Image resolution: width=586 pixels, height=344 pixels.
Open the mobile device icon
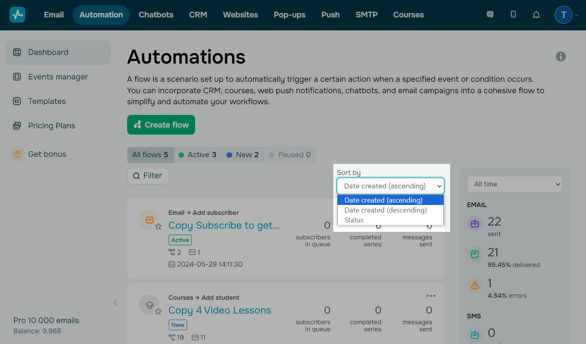[x=513, y=15]
